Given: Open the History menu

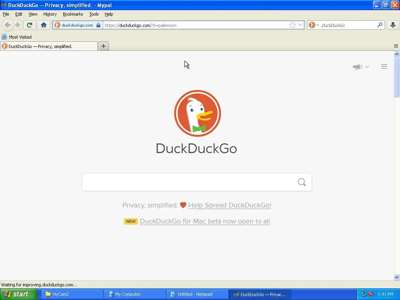Looking at the screenshot, I should (x=50, y=14).
